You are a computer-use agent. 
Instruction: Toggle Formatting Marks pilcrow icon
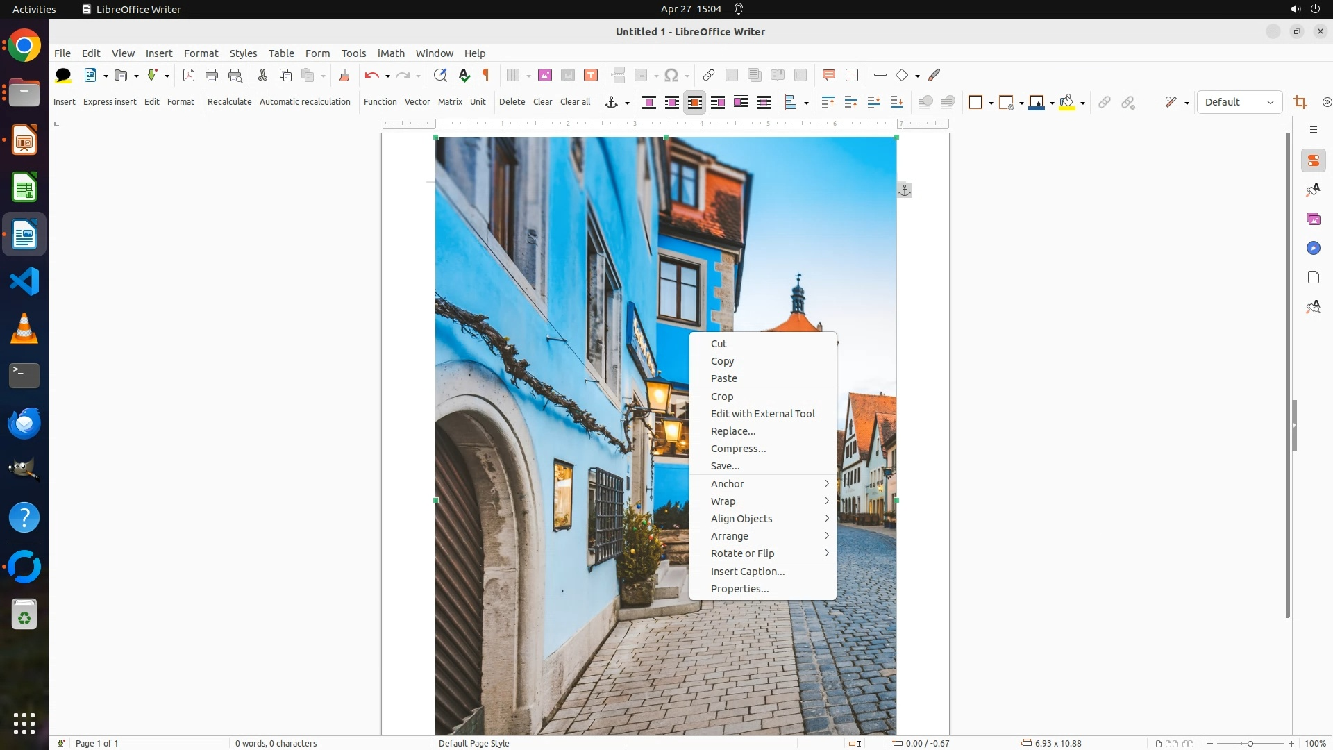[x=486, y=75]
